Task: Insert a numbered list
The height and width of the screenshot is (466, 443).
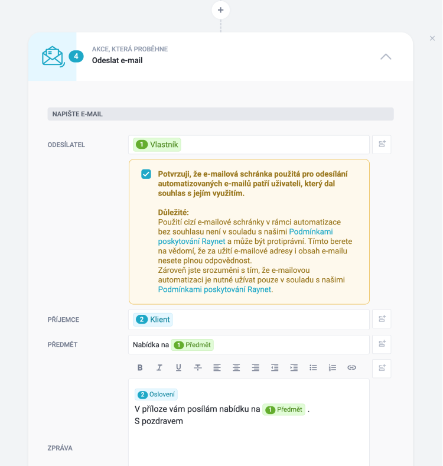Action: coord(333,367)
